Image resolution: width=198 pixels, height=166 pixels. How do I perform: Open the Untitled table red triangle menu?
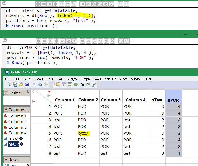6,93
